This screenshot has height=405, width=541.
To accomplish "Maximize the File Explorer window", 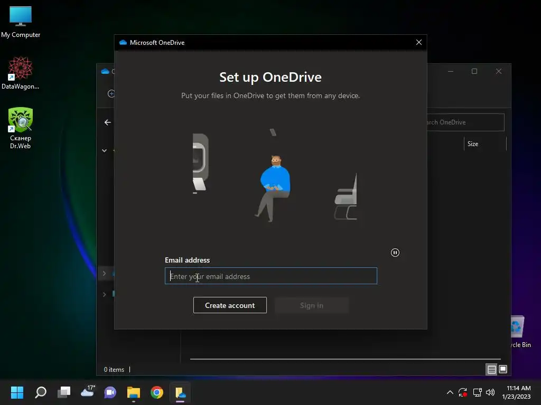I will tap(474, 71).
